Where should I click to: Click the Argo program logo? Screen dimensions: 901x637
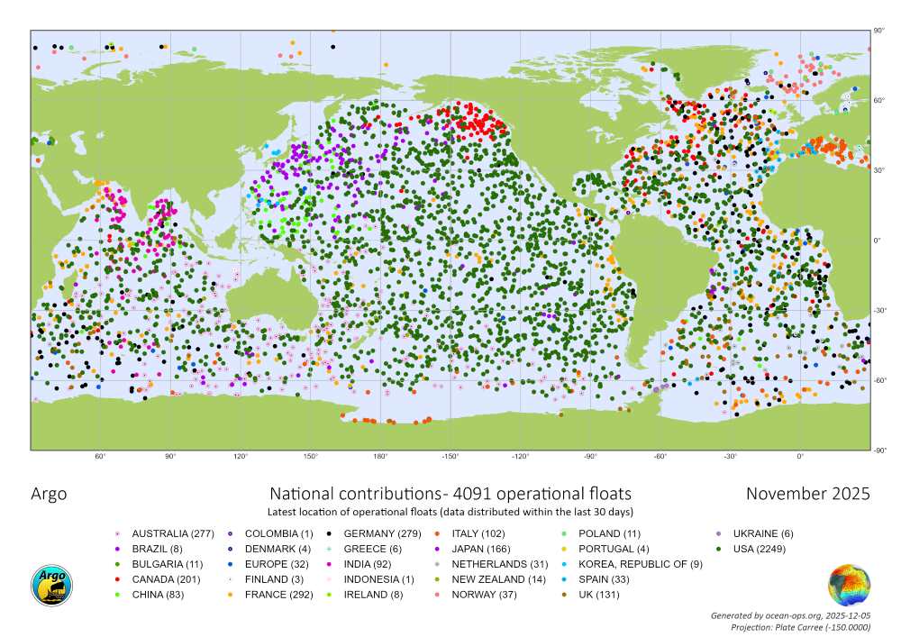tap(51, 586)
